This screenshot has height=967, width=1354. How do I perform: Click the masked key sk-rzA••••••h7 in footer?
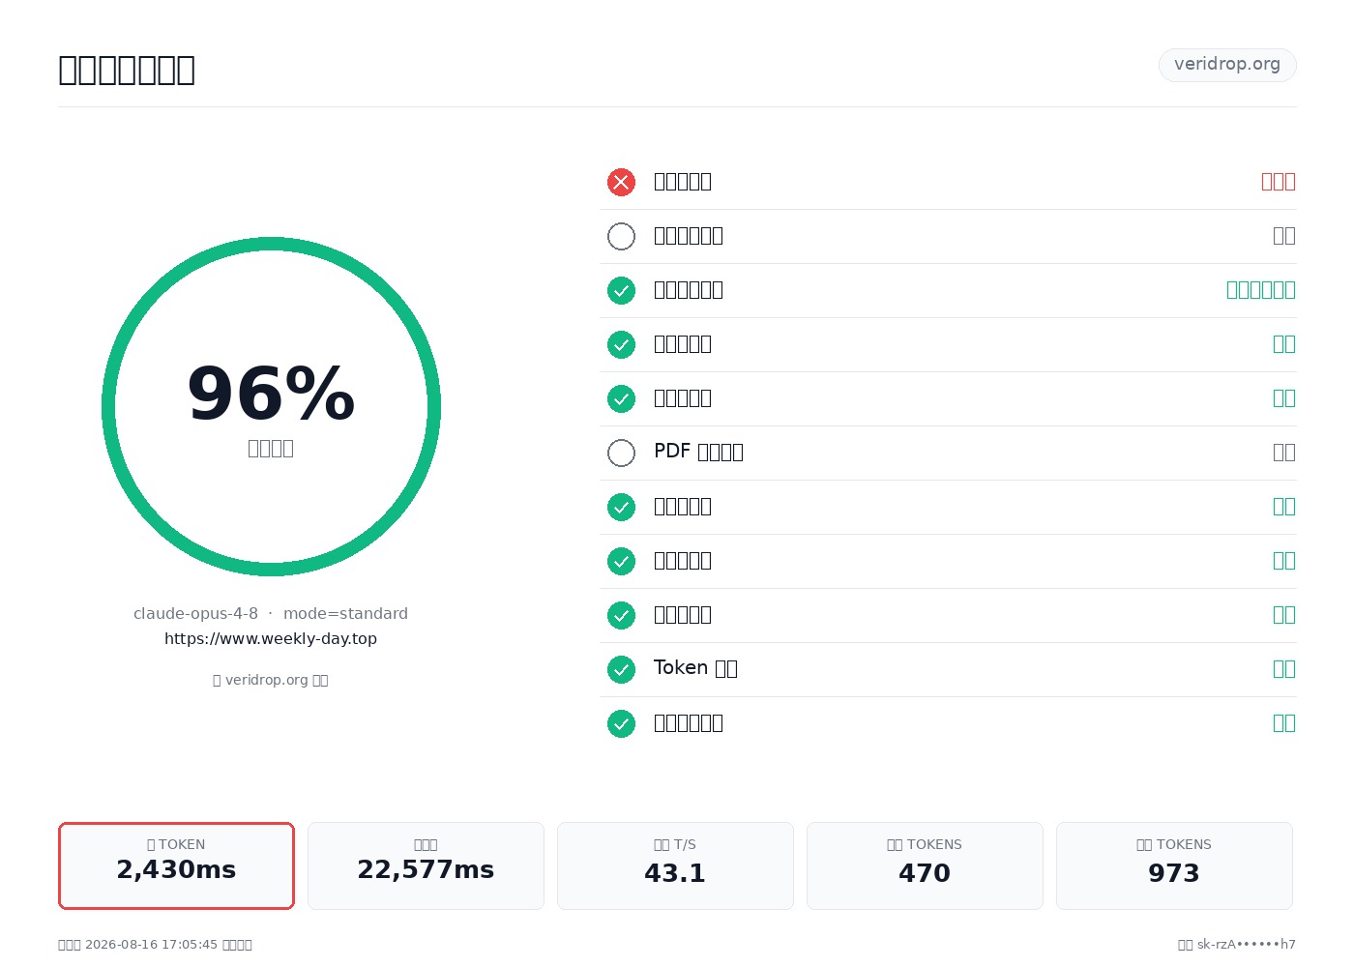(x=1247, y=945)
